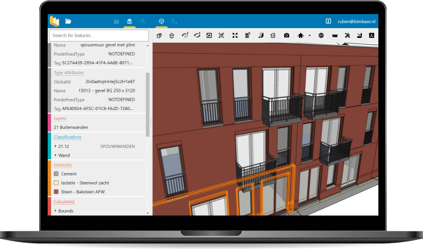
Task: Click the Search for features field
Action: pos(98,36)
